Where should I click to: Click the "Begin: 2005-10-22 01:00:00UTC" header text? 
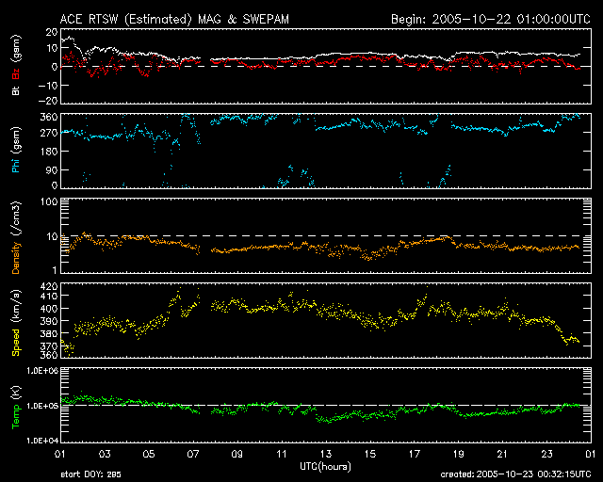[491, 19]
